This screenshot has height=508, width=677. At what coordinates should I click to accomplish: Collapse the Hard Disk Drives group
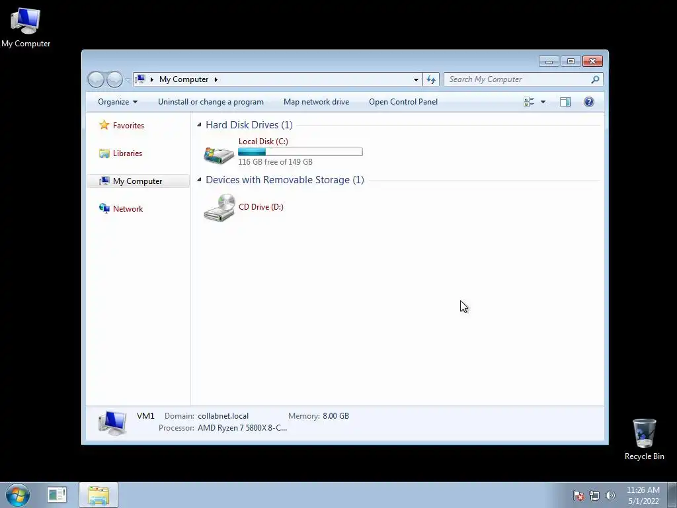pos(199,125)
